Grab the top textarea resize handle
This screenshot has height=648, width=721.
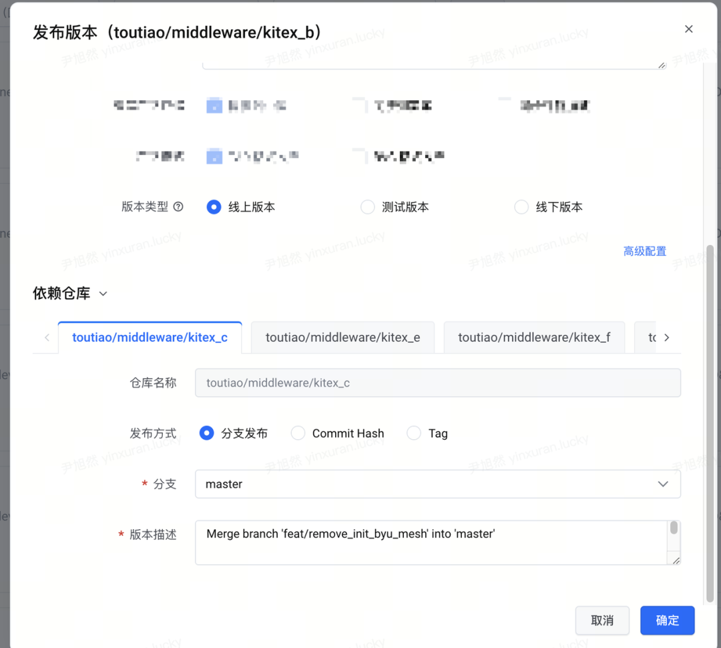coord(662,65)
